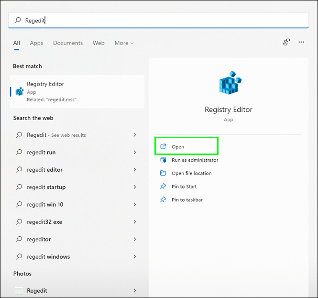Click the Regedit photo thumbnail
Viewport: 318px width, 298px height.
click(x=19, y=290)
